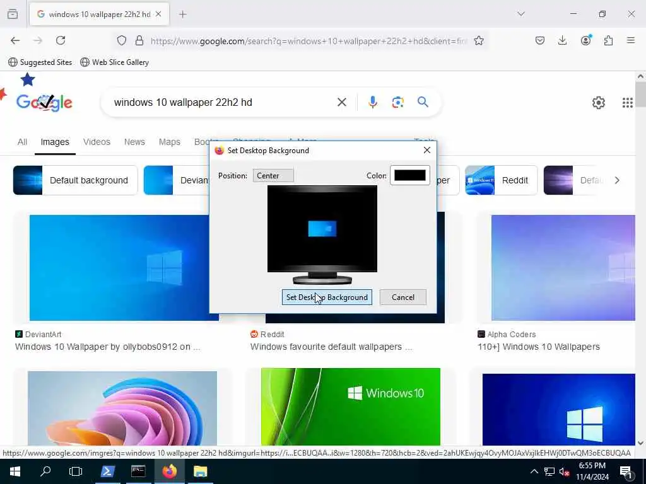Open Reddit Windows favourite default wallpapers link

pos(331,347)
